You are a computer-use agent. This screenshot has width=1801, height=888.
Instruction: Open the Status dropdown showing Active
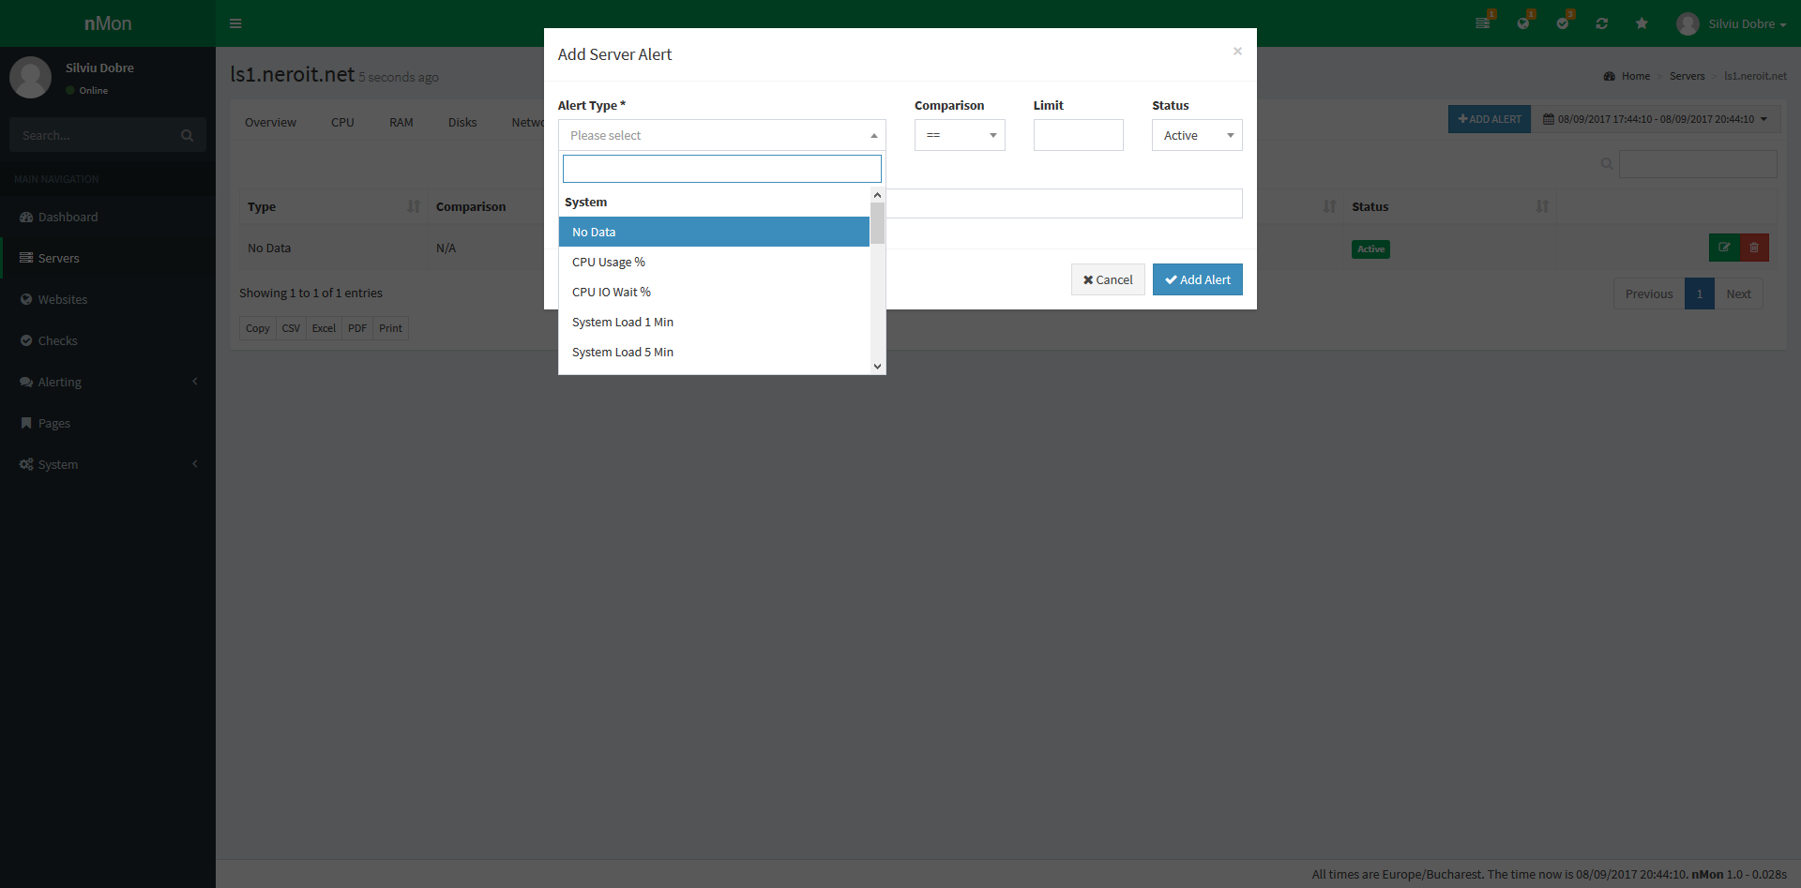pyautogui.click(x=1196, y=135)
